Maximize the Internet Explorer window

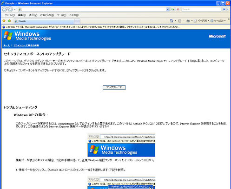[223, 3]
